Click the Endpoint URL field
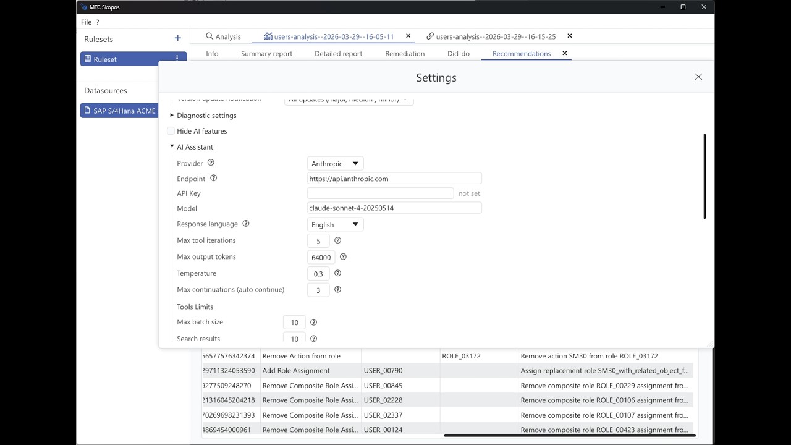The image size is (791, 445). 394,179
